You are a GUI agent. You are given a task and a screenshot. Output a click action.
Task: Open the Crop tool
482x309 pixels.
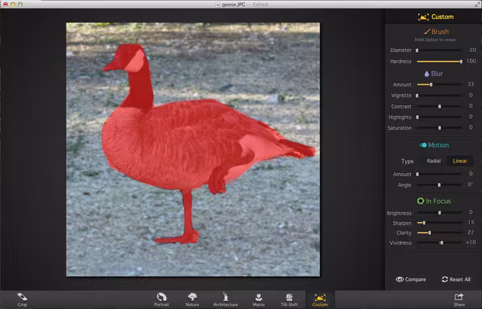click(22, 300)
